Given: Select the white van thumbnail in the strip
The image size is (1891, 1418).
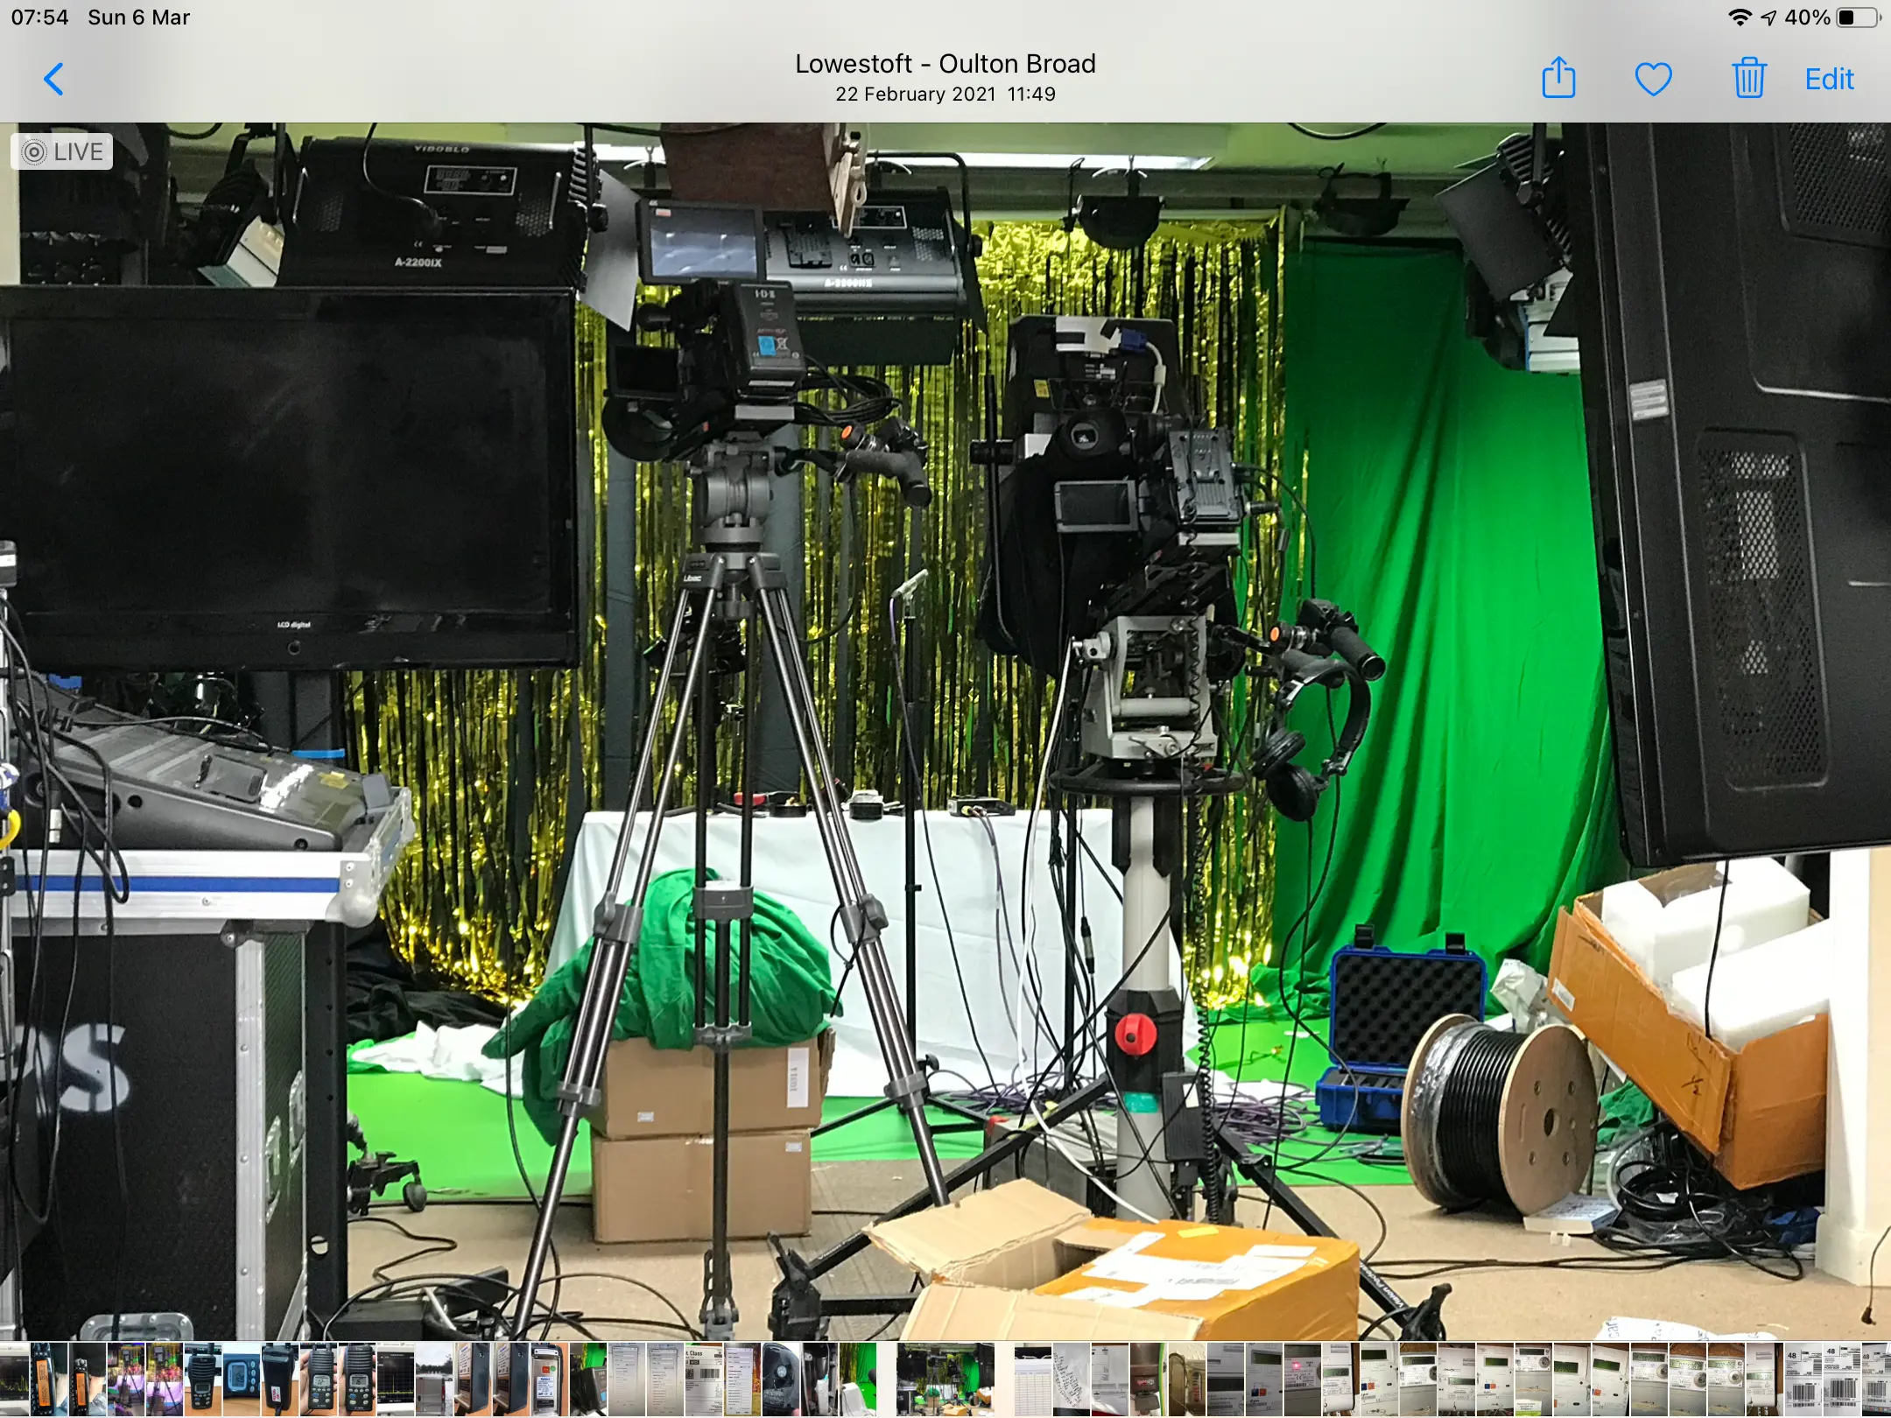Looking at the screenshot, I should point(433,1379).
